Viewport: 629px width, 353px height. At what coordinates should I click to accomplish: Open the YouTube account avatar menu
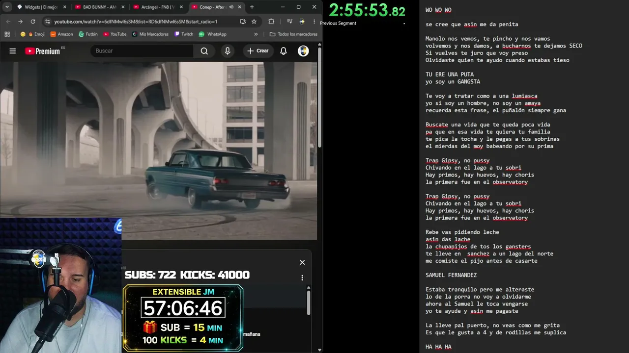(x=303, y=51)
